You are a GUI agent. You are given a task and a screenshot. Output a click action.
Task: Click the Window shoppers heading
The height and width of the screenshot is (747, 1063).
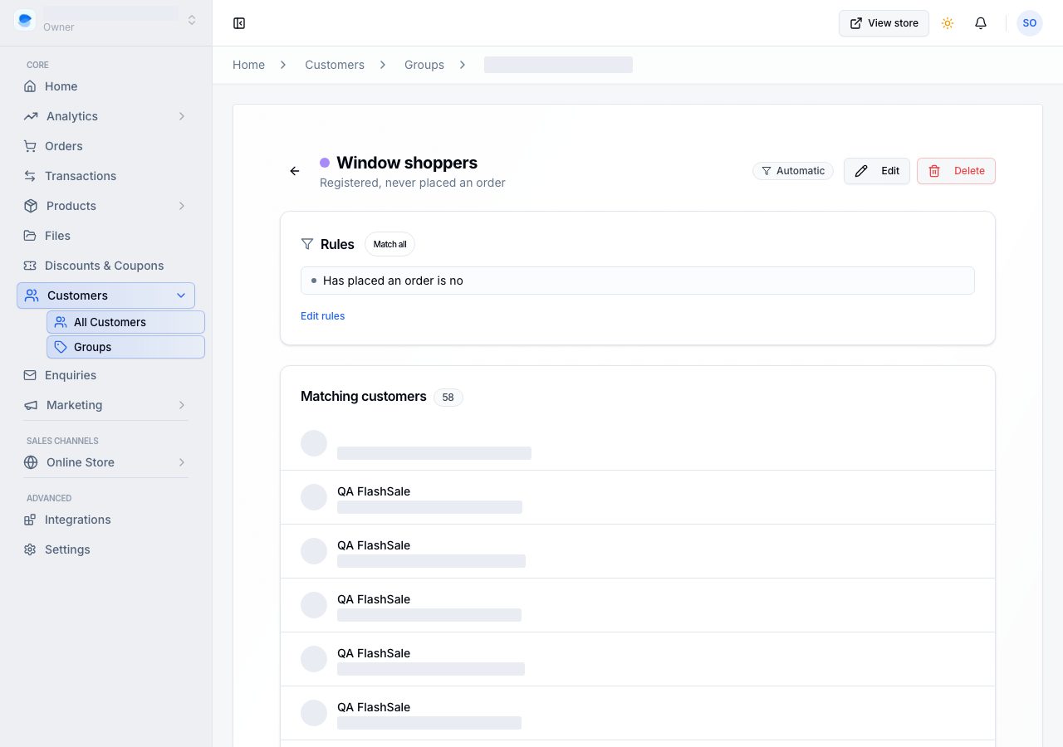click(x=407, y=163)
